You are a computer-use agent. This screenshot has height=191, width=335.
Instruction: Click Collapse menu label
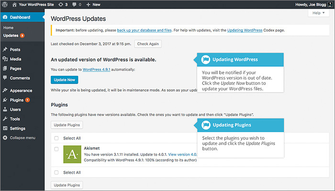coord(22,138)
